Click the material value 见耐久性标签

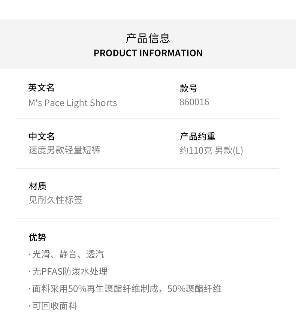point(55,200)
